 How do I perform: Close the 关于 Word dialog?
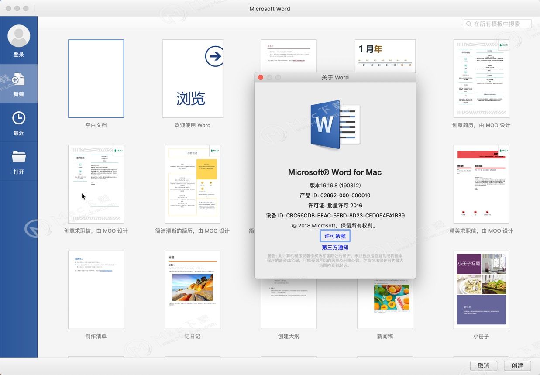click(x=261, y=77)
